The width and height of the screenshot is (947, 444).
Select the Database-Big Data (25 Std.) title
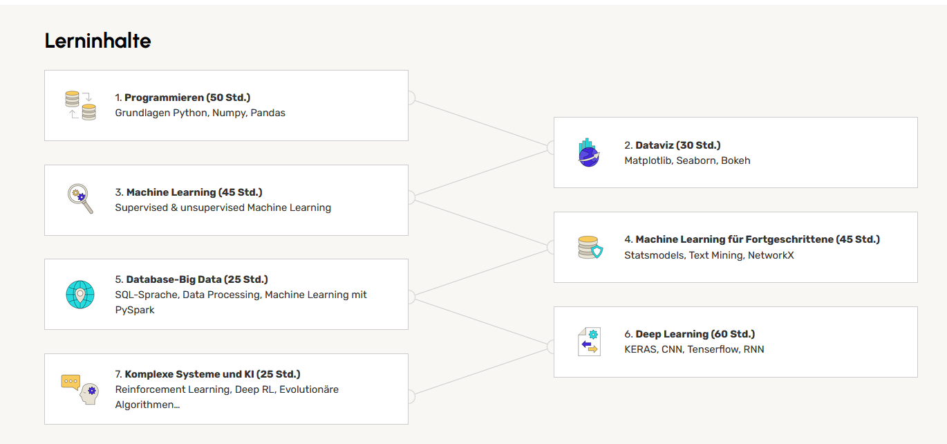196,279
